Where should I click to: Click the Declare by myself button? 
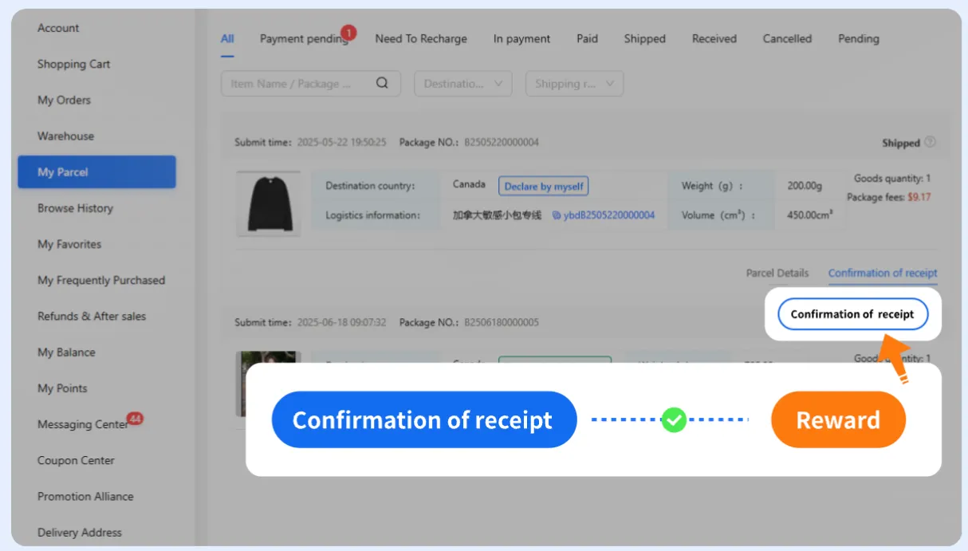point(543,186)
